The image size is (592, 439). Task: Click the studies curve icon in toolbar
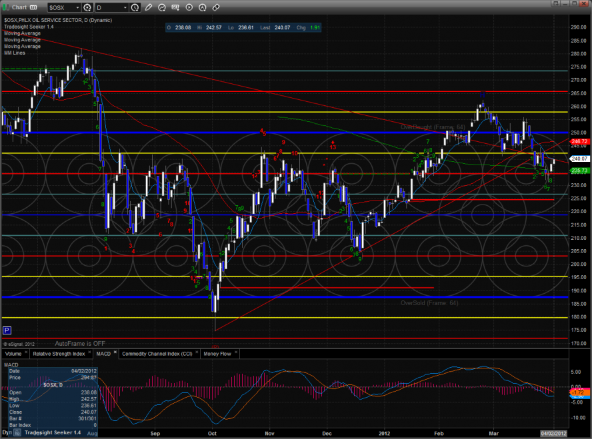click(163, 7)
